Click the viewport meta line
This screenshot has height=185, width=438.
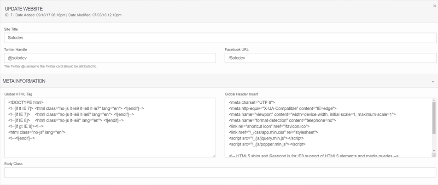312,114
